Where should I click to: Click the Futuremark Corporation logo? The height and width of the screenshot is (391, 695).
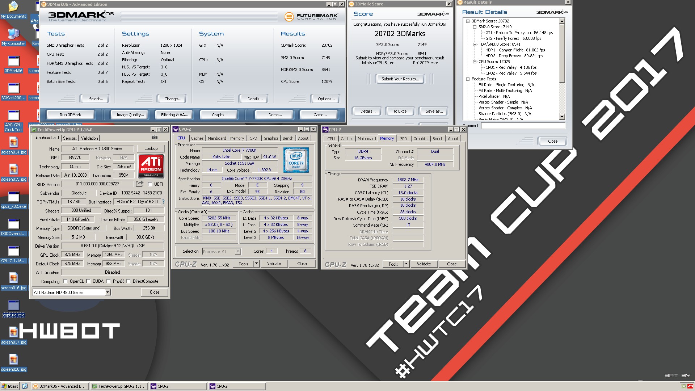pyautogui.click(x=311, y=16)
